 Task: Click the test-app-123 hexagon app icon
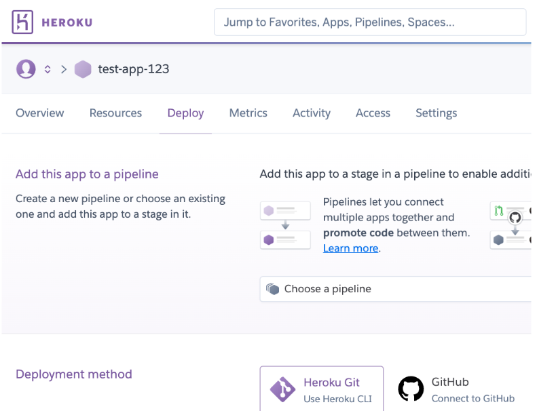[x=83, y=69]
